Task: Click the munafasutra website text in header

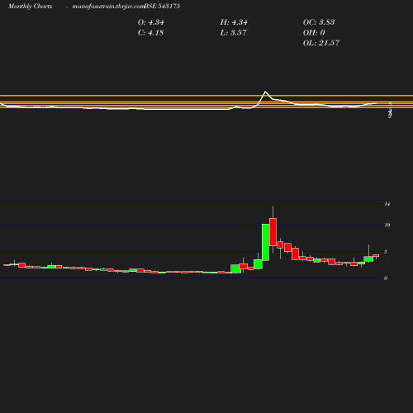Action: coord(108,6)
